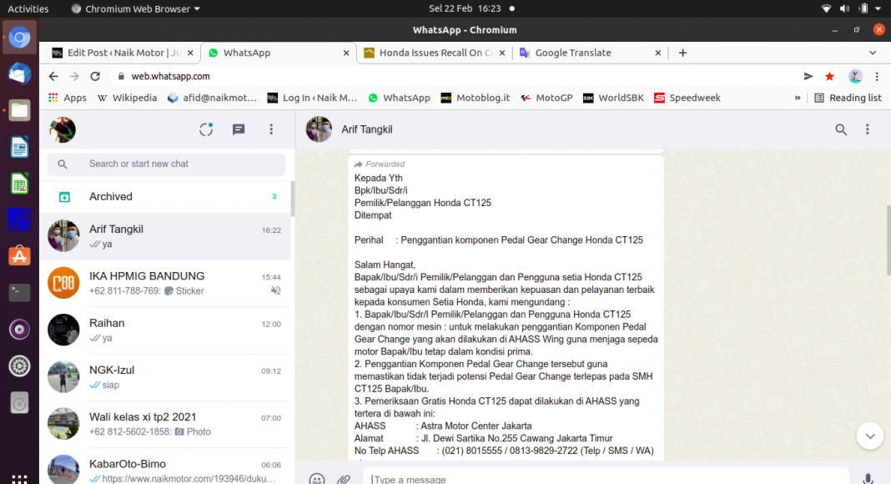
Task: Open the Archived chats row
Action: click(x=167, y=197)
